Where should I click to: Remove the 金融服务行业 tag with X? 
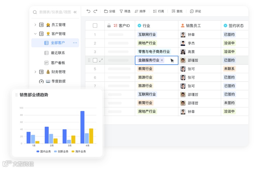[162, 60]
